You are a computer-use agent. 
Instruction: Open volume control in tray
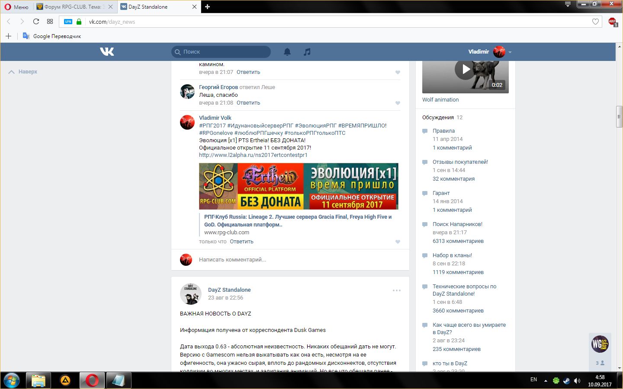(577, 381)
